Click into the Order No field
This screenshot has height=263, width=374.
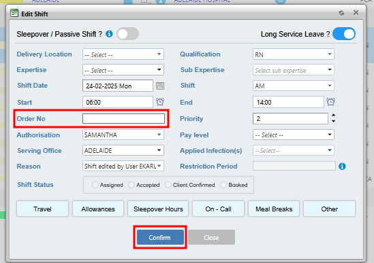[x=123, y=118]
